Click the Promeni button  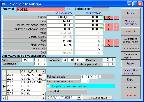point(131,63)
